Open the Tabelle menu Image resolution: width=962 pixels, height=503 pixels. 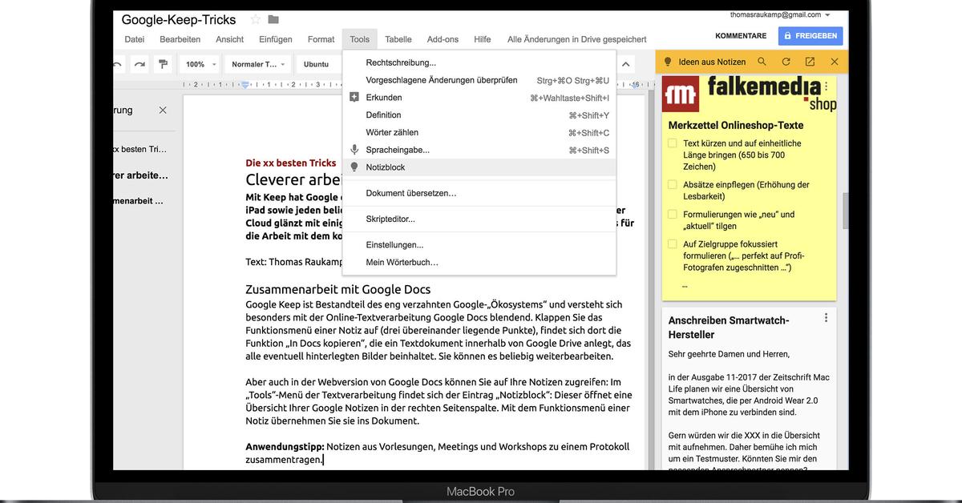click(398, 39)
